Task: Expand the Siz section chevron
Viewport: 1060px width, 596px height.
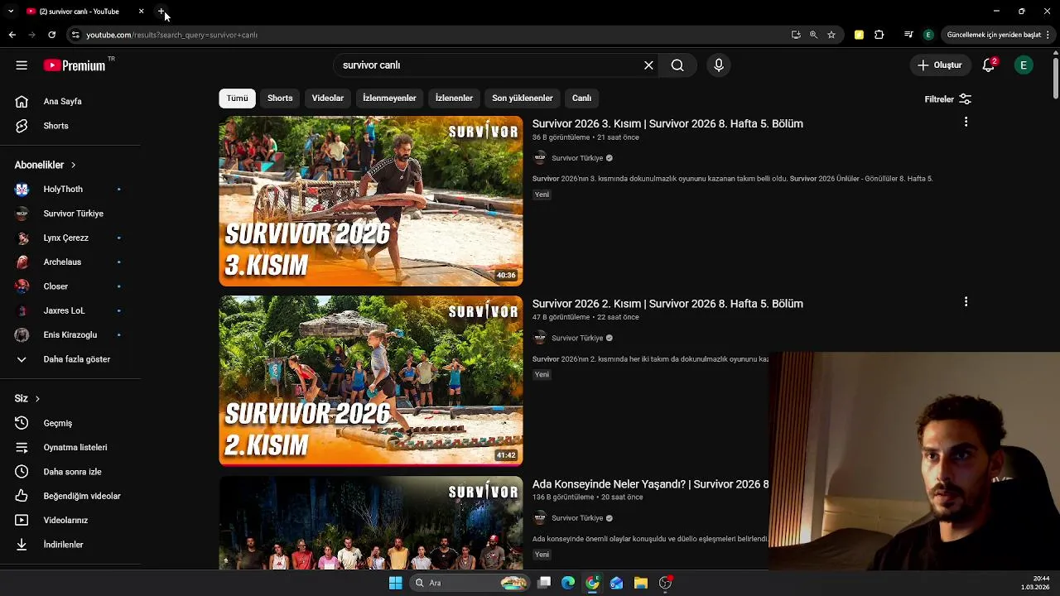Action: coord(37,398)
